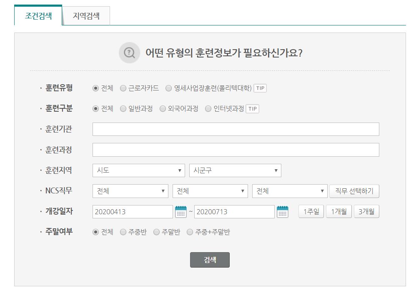Select the 근로자카드 radio option
416x303 pixels.
[123, 88]
